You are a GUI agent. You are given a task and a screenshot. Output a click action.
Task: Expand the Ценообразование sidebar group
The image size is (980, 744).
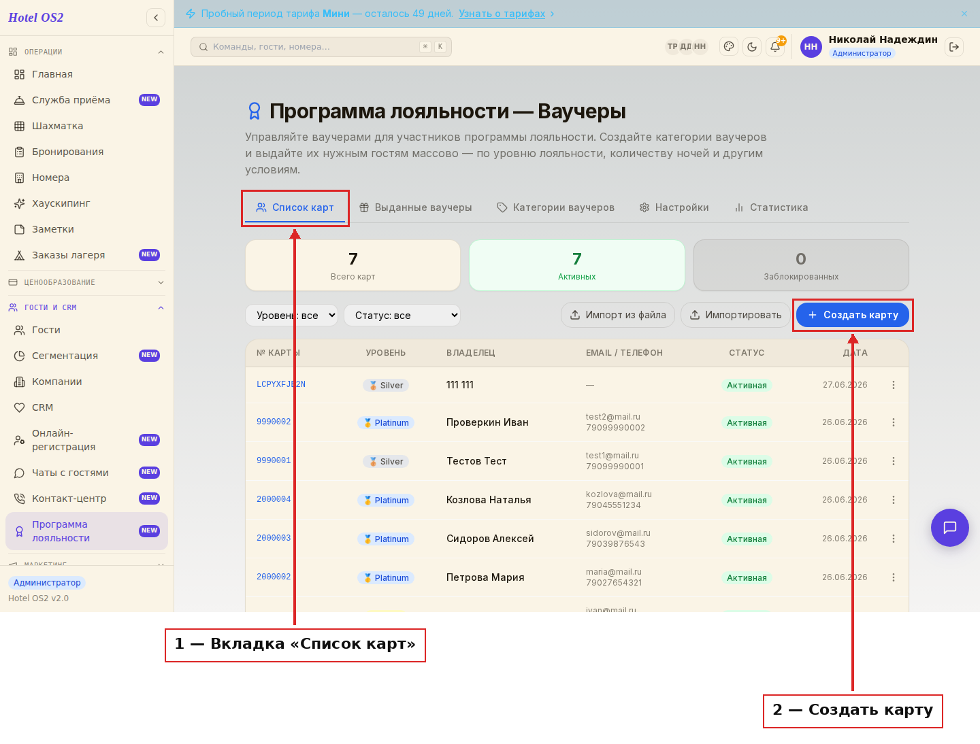pyautogui.click(x=86, y=282)
